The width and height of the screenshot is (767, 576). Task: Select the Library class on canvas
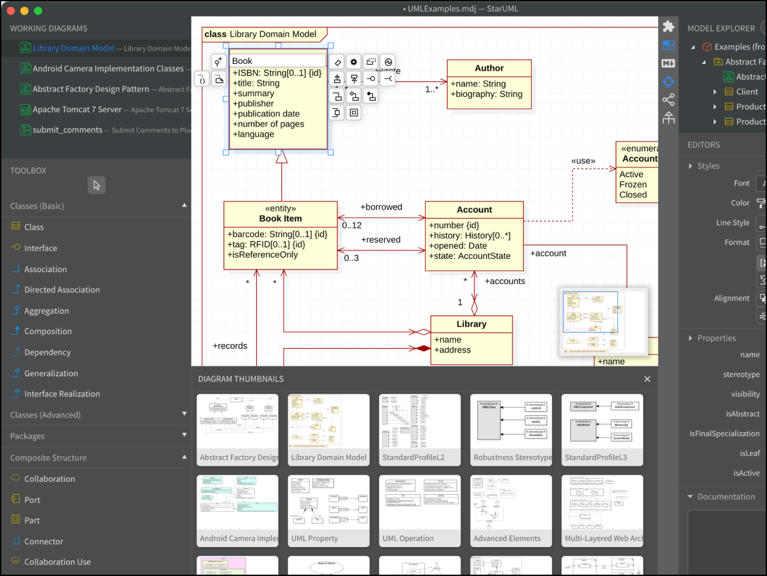click(472, 340)
